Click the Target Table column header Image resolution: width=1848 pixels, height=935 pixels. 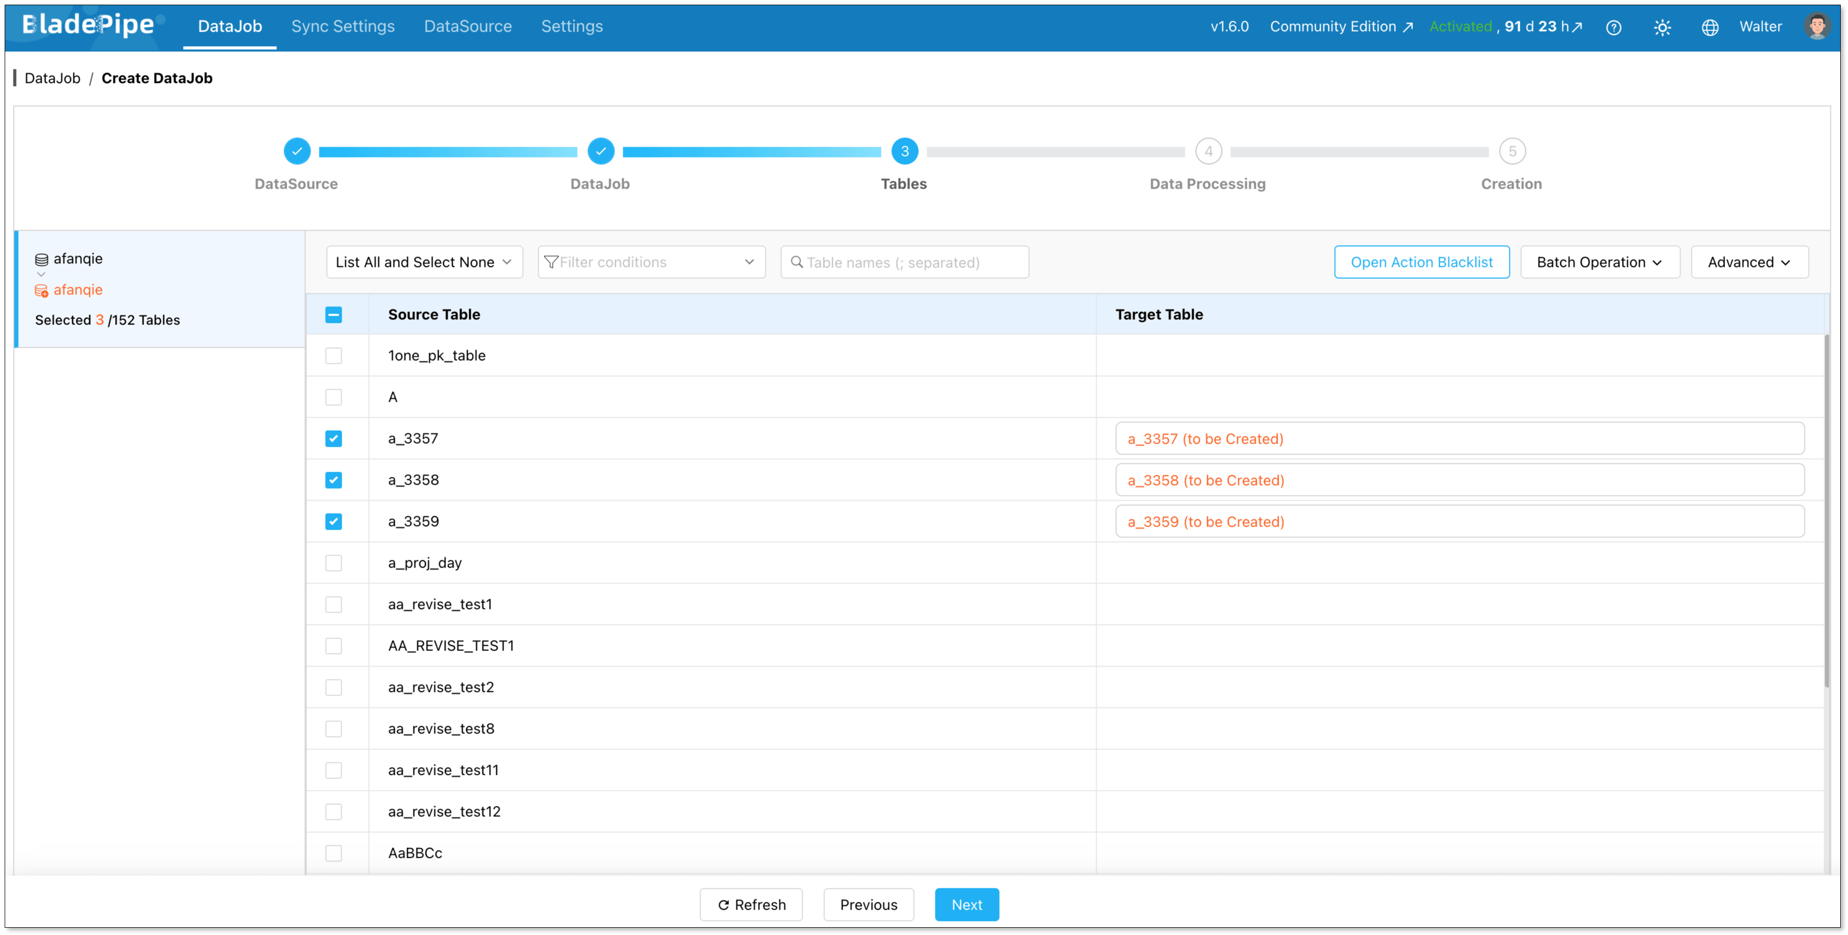coord(1158,315)
